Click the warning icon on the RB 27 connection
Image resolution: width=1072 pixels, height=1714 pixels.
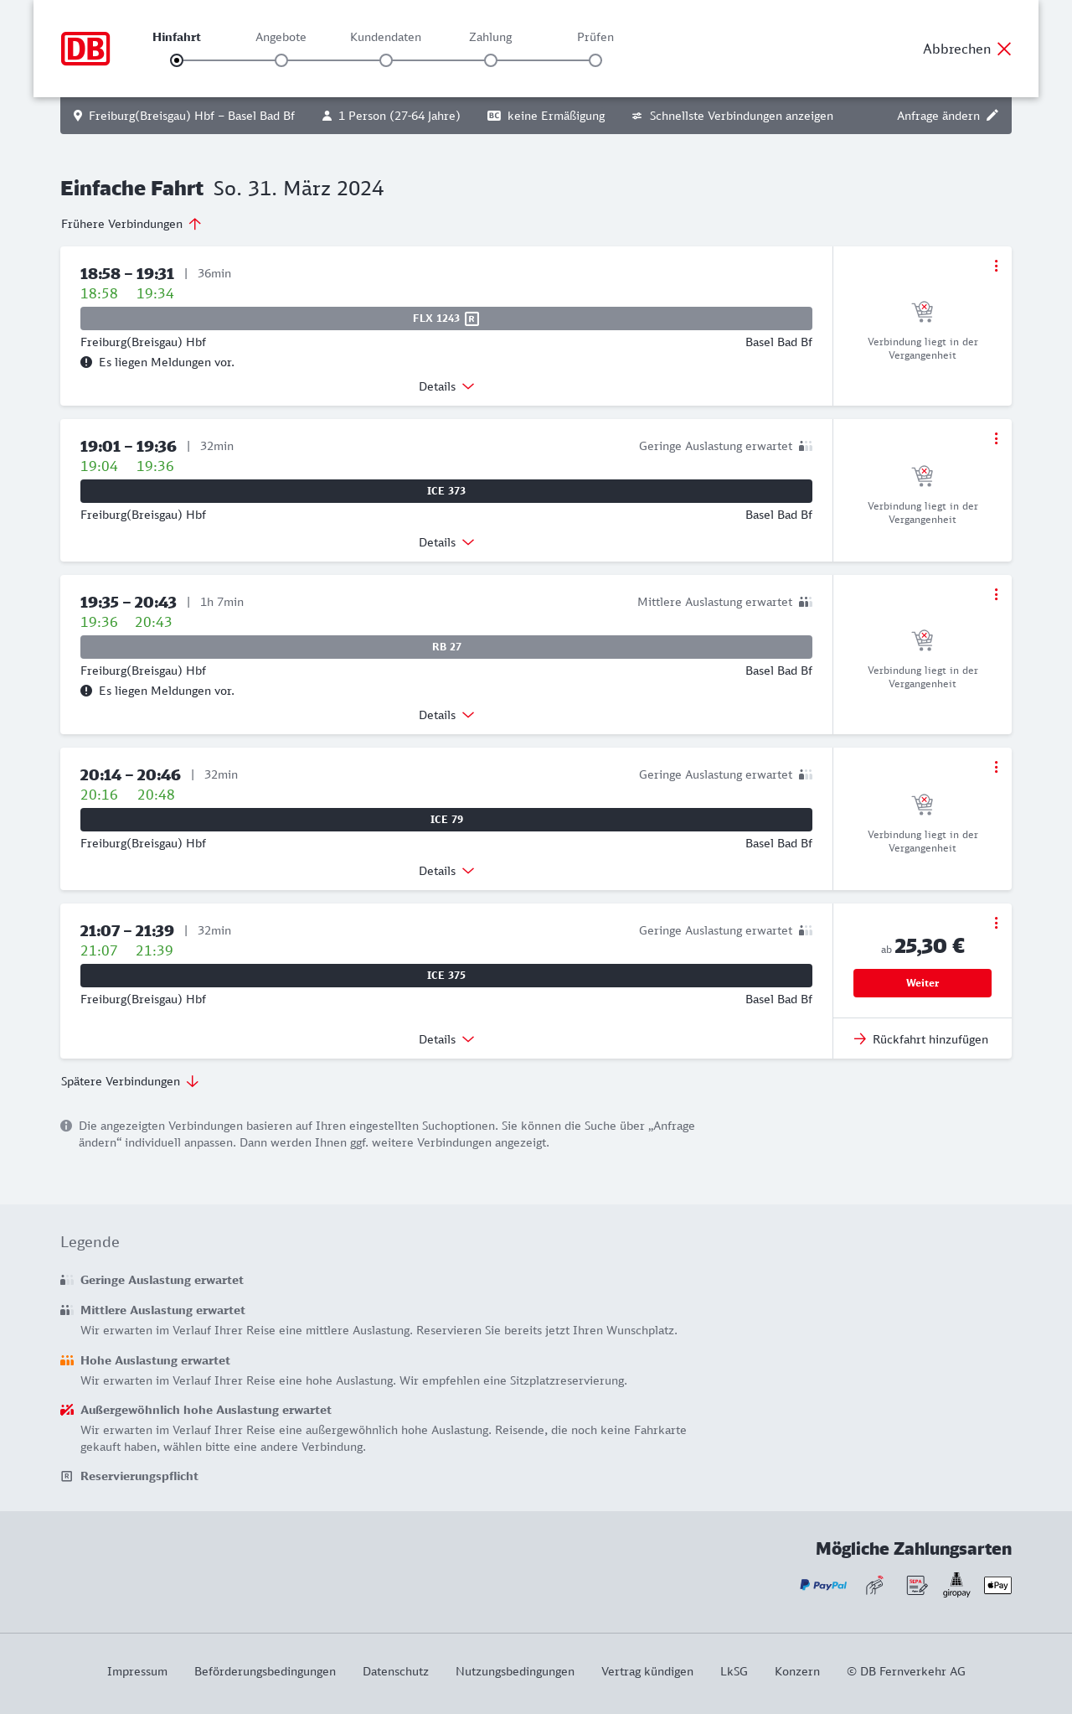[86, 691]
